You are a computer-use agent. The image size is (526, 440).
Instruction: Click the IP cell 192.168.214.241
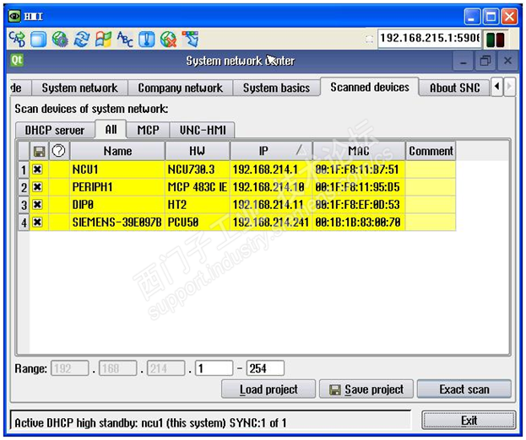point(271,223)
